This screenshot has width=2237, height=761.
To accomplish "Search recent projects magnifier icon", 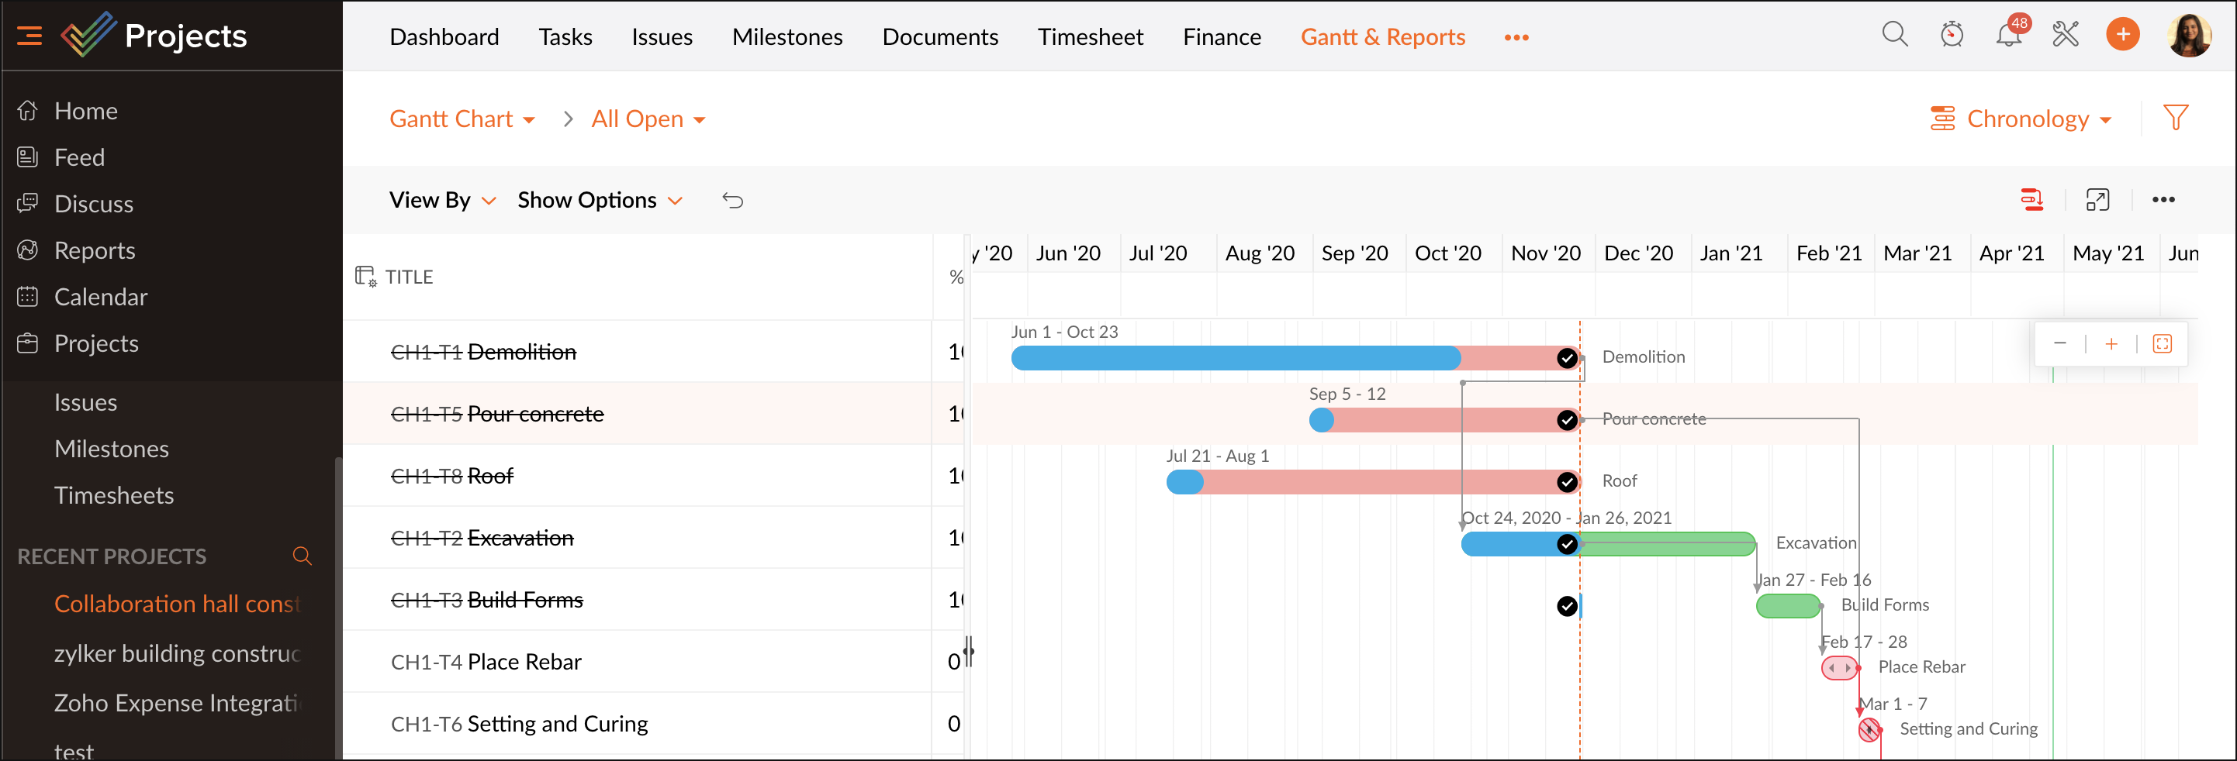I will tap(303, 556).
